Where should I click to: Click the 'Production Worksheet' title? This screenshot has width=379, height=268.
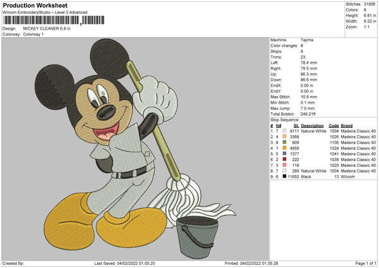coord(35,5)
